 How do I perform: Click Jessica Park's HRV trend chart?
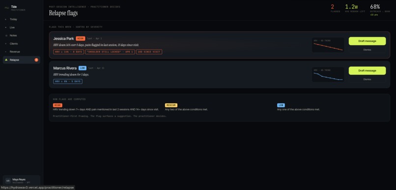click(x=328, y=45)
